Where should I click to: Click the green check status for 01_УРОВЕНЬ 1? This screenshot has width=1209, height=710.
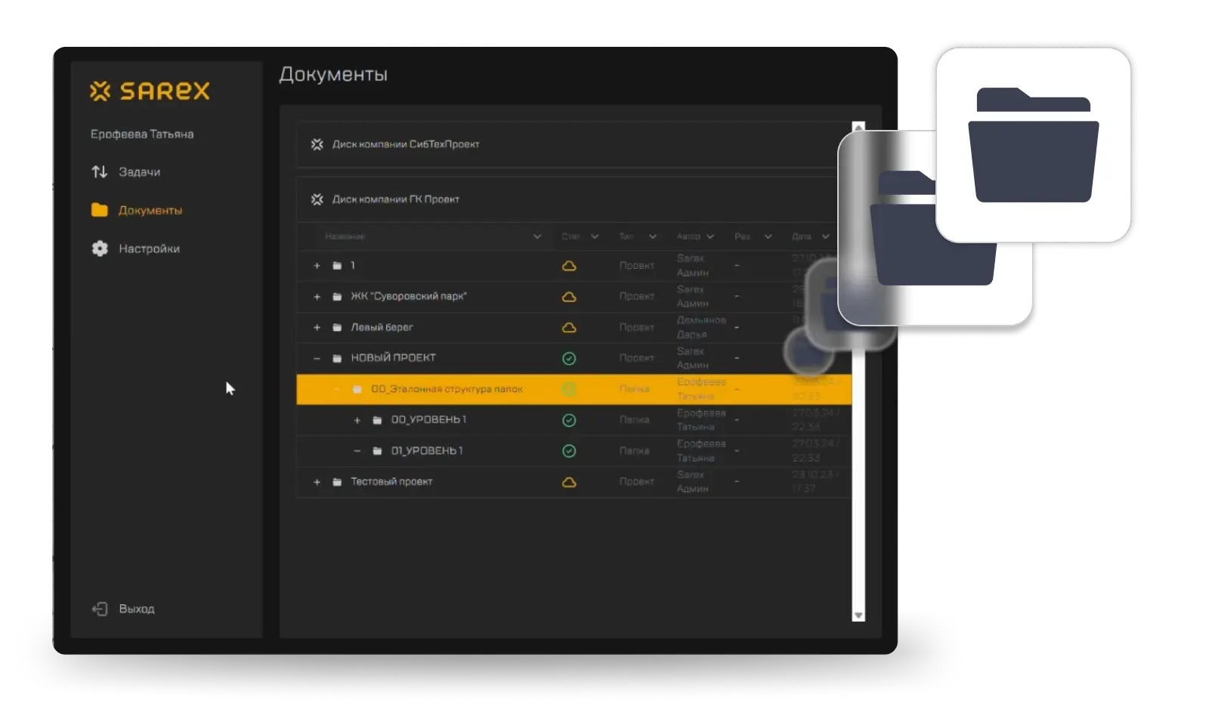569,451
